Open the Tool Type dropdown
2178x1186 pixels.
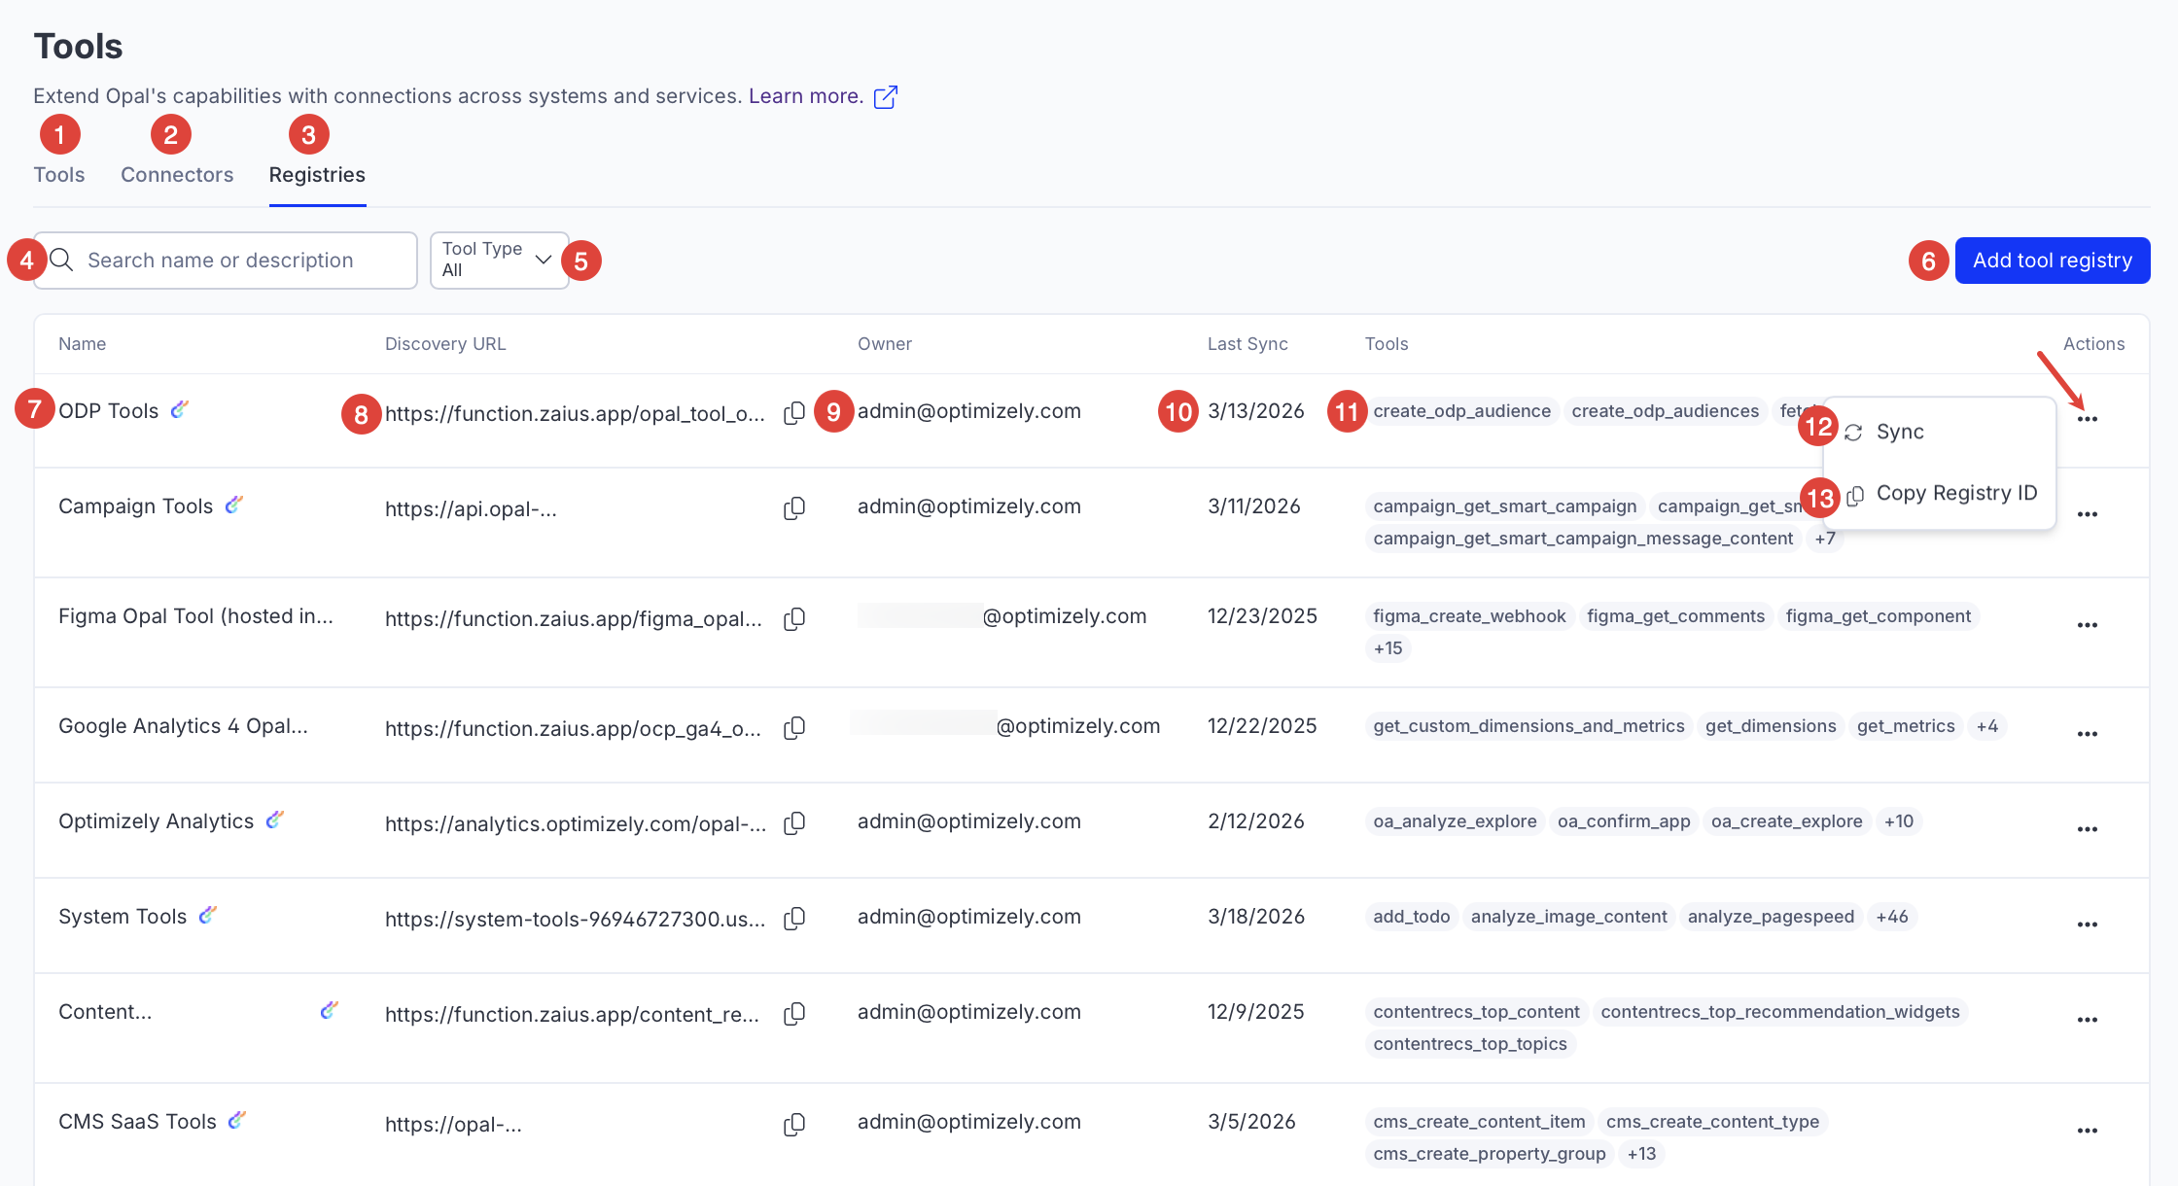pyautogui.click(x=498, y=260)
